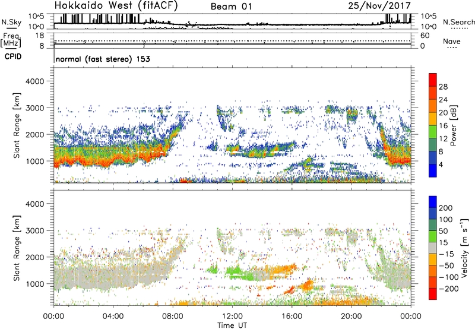Viewport: 475px width, 329px height.
Task: Click the "28" tick on Power color bar
Action: click(443, 87)
